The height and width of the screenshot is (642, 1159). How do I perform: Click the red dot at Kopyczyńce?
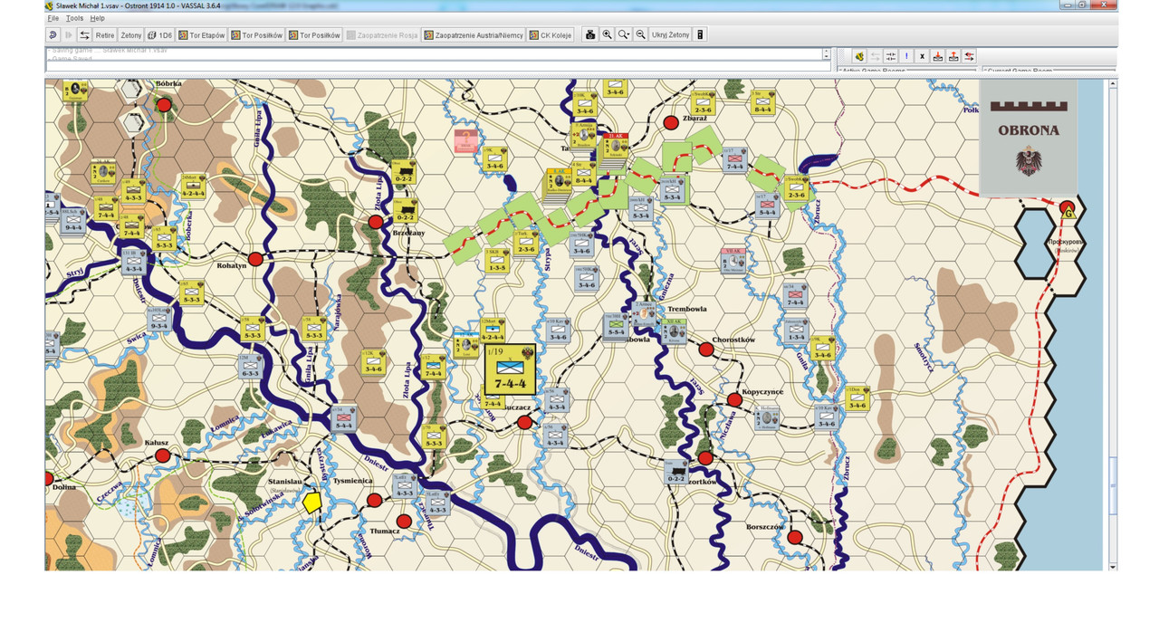734,399
